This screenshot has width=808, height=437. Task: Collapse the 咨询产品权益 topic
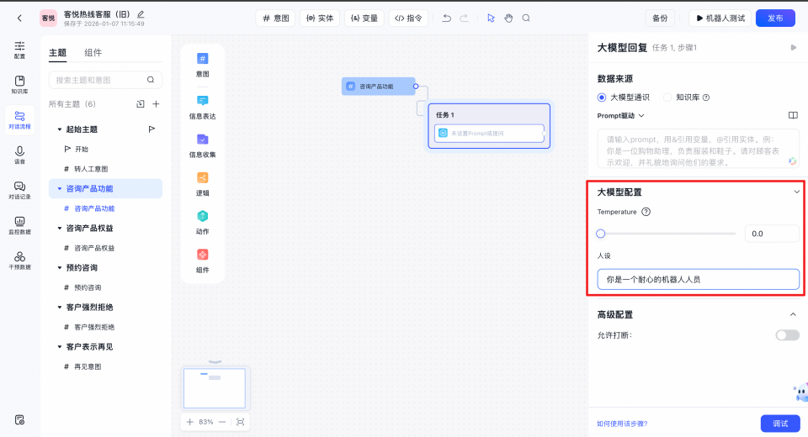click(60, 229)
